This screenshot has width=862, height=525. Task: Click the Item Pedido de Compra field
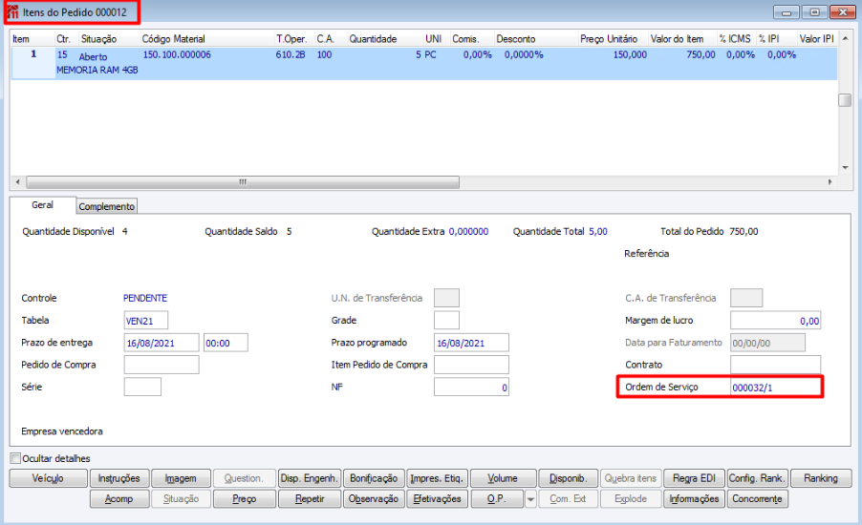[471, 365]
